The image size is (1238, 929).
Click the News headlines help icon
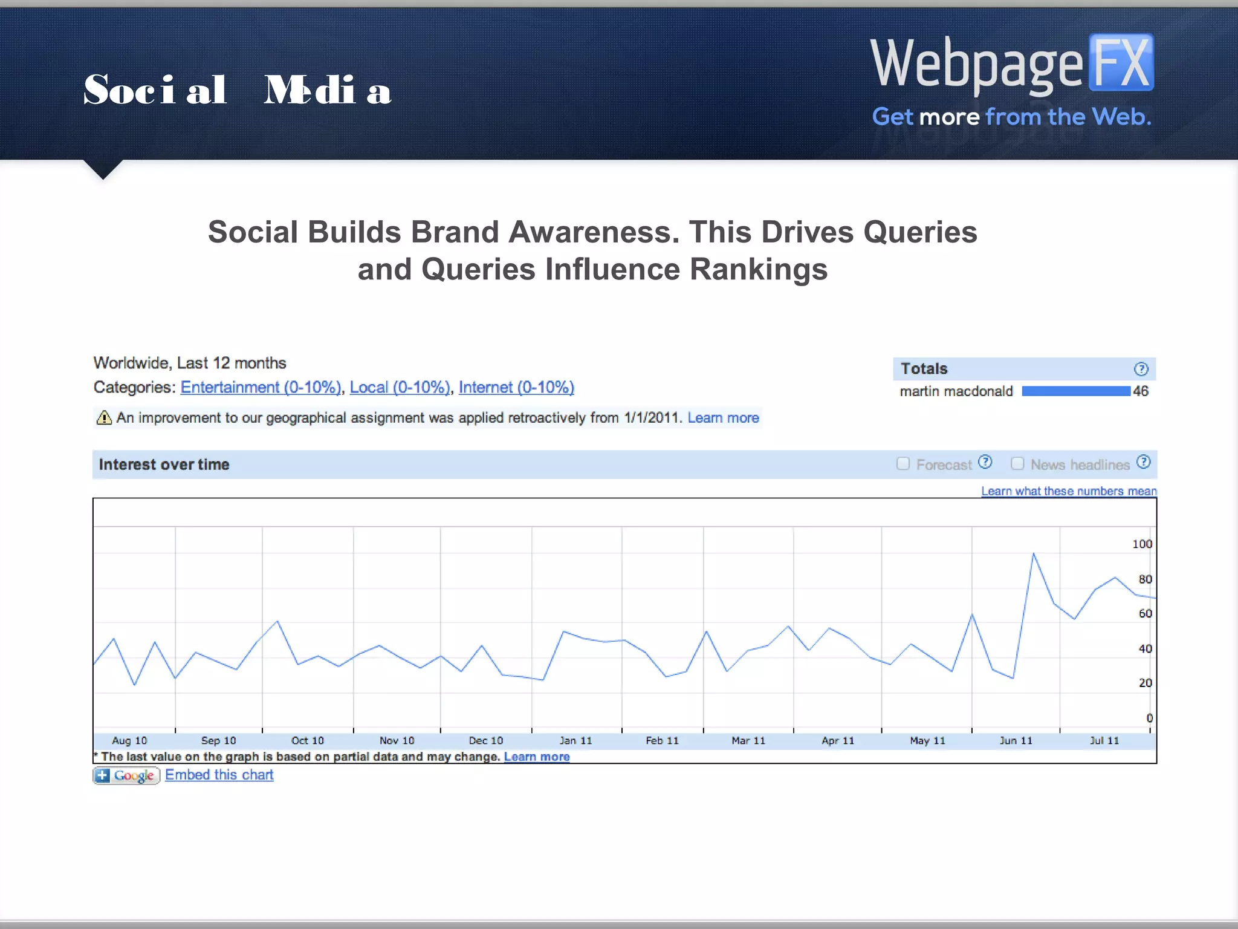point(1143,462)
